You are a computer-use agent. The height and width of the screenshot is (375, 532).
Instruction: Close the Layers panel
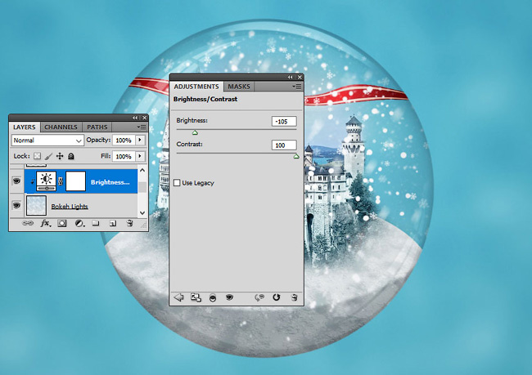click(x=144, y=118)
